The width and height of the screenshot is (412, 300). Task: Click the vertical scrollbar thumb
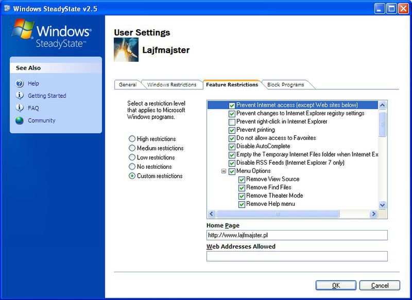pyautogui.click(x=382, y=124)
